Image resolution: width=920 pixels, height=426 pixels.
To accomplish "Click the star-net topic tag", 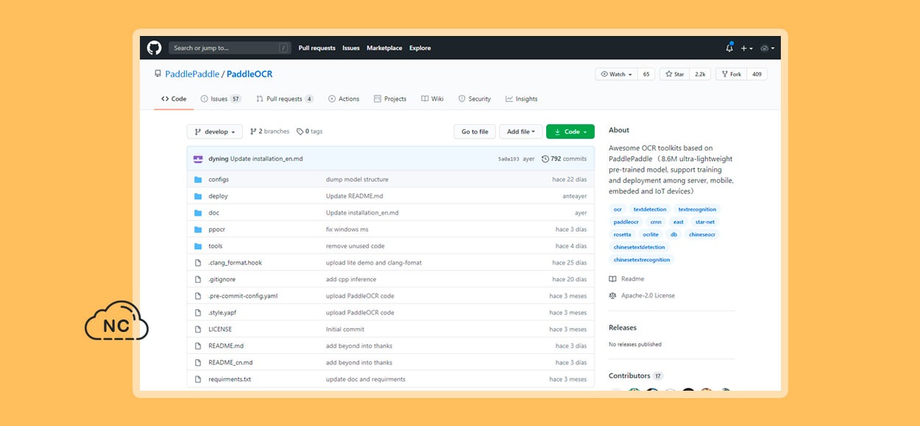I will pos(705,222).
